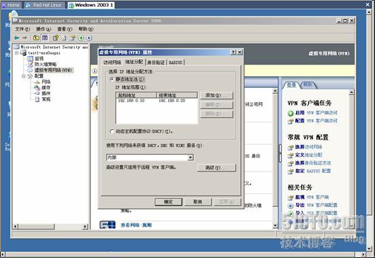Switch to the RADIUS tab
This screenshot has height=258, width=375.
[x=176, y=63]
